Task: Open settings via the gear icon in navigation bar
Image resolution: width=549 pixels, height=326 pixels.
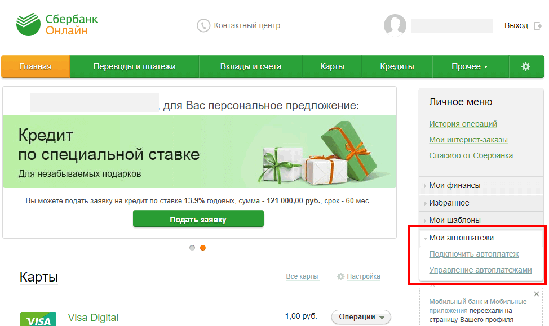Action: (526, 66)
